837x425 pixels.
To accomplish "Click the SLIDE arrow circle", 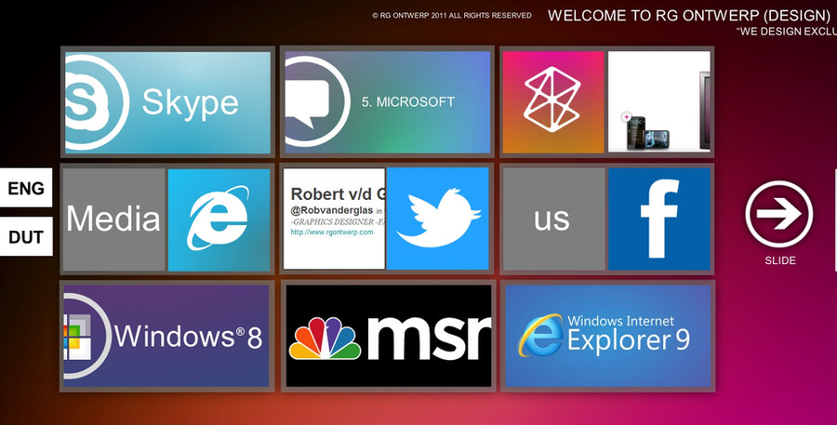I will click(x=779, y=214).
